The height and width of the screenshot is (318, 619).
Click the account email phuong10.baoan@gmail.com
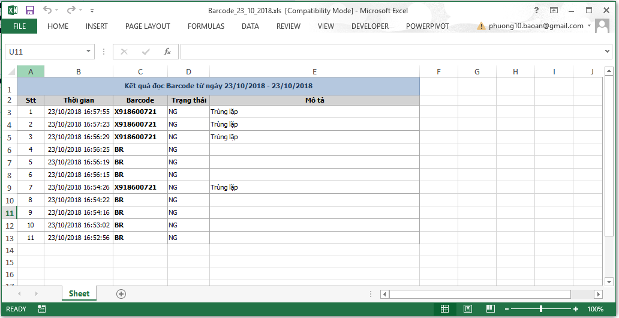(536, 26)
